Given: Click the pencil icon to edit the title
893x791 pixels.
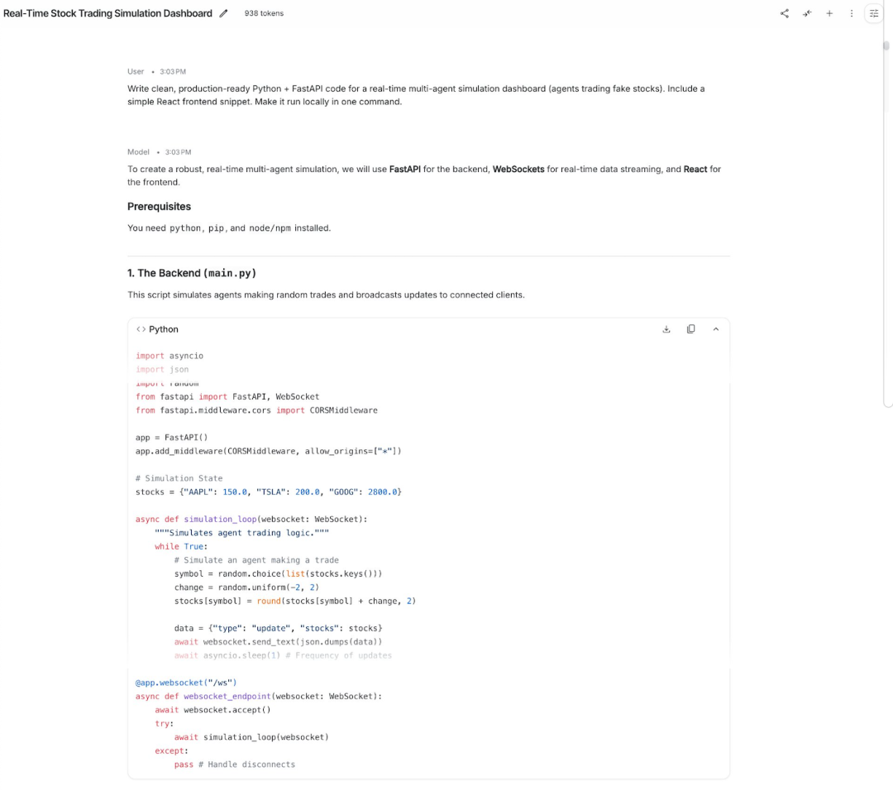Looking at the screenshot, I should 223,13.
